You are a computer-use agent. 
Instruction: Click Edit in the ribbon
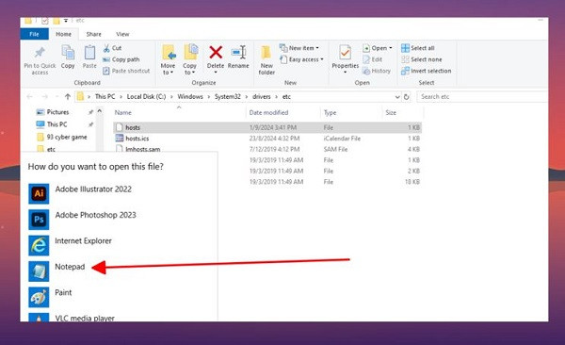[x=372, y=59]
